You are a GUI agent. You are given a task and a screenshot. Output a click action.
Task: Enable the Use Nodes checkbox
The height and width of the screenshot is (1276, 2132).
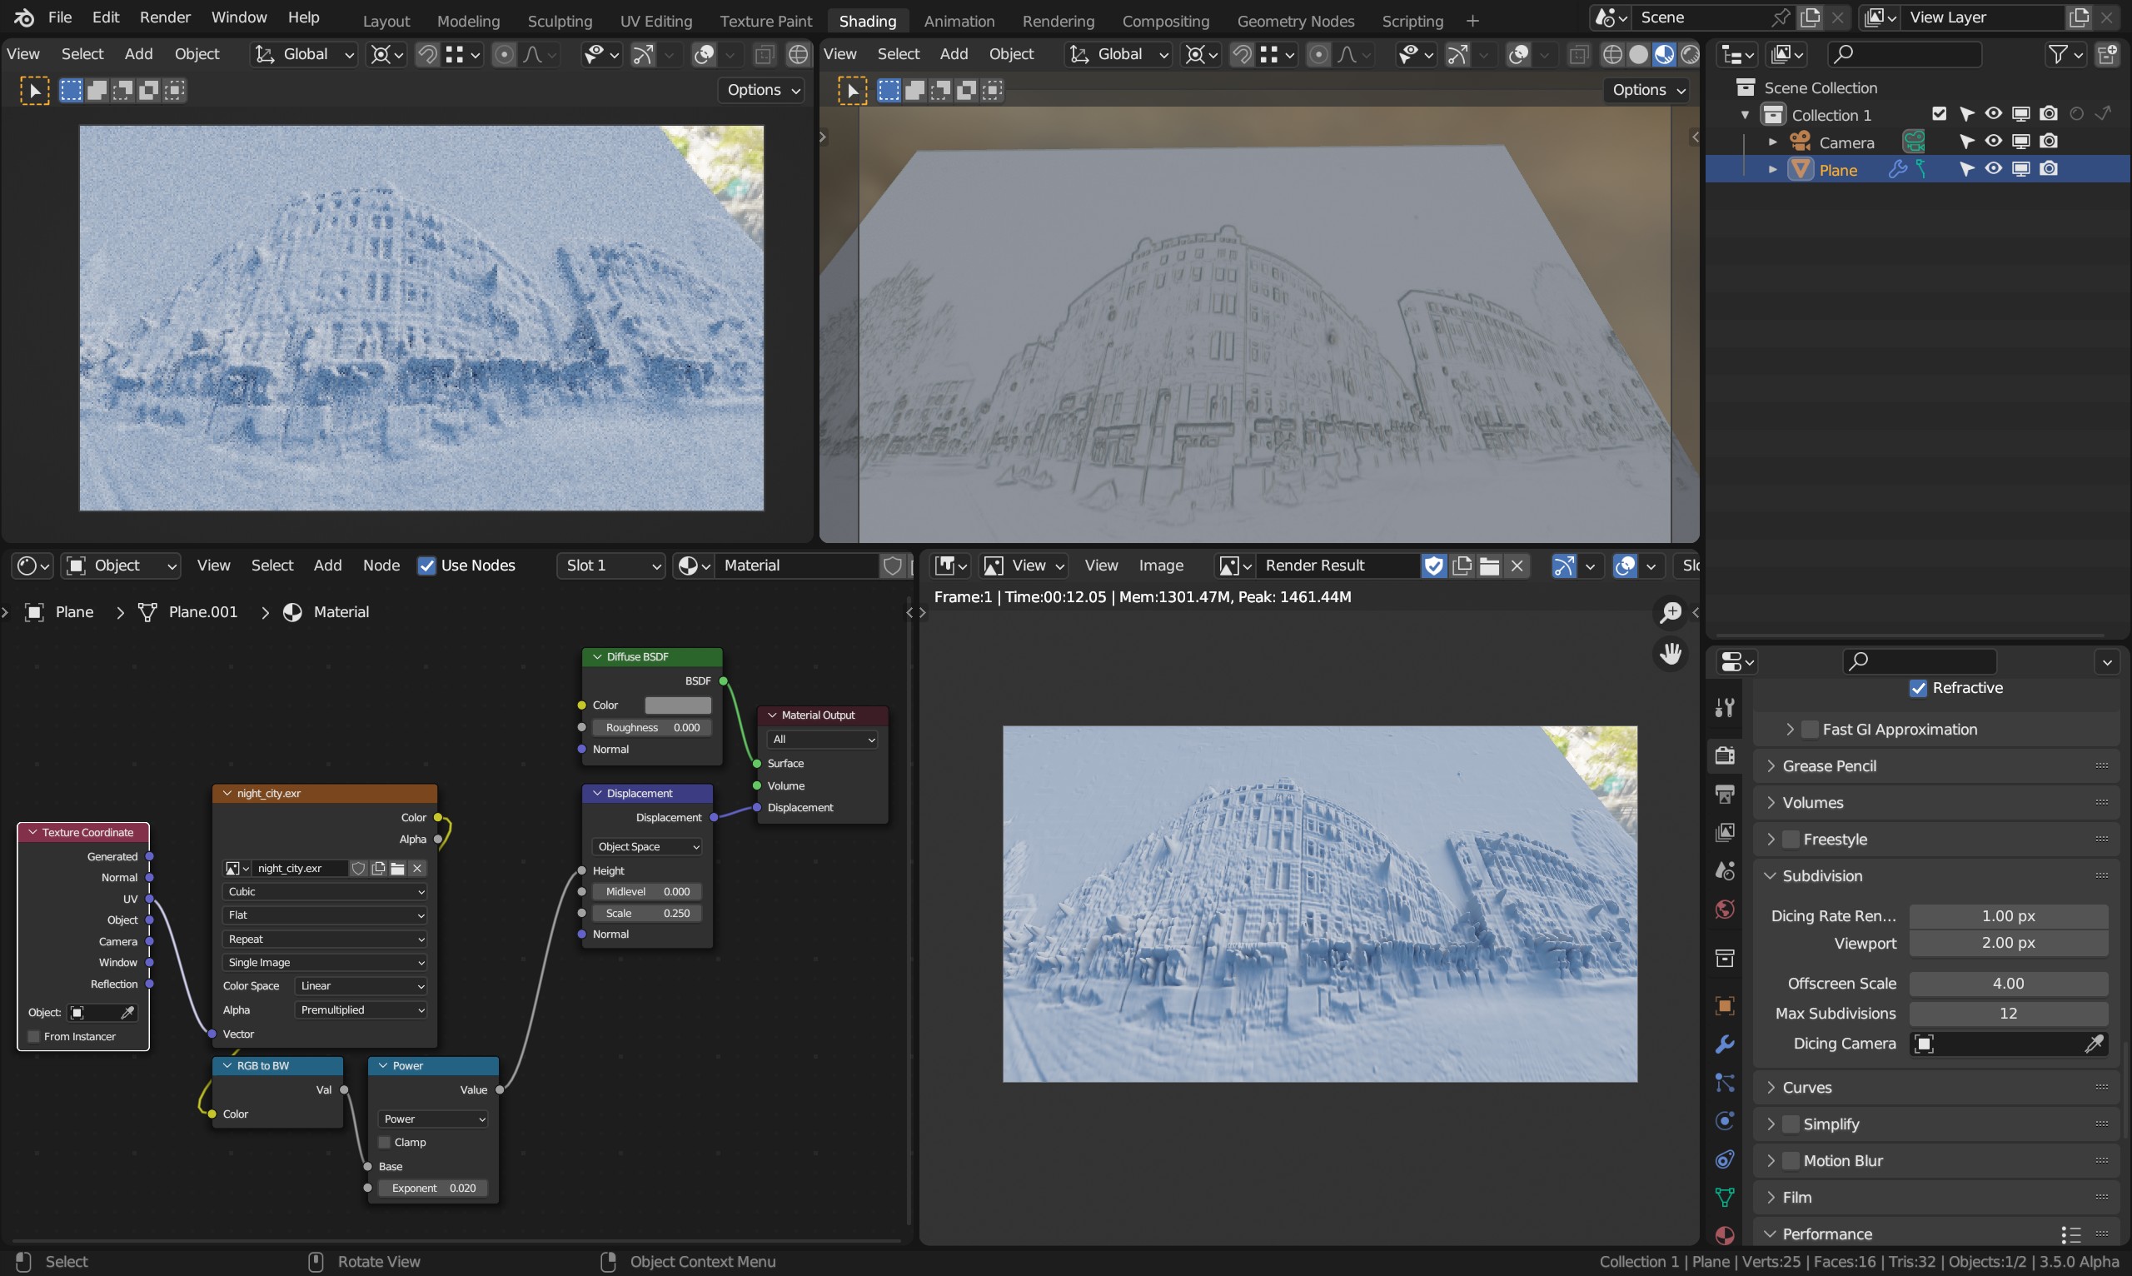(x=426, y=566)
